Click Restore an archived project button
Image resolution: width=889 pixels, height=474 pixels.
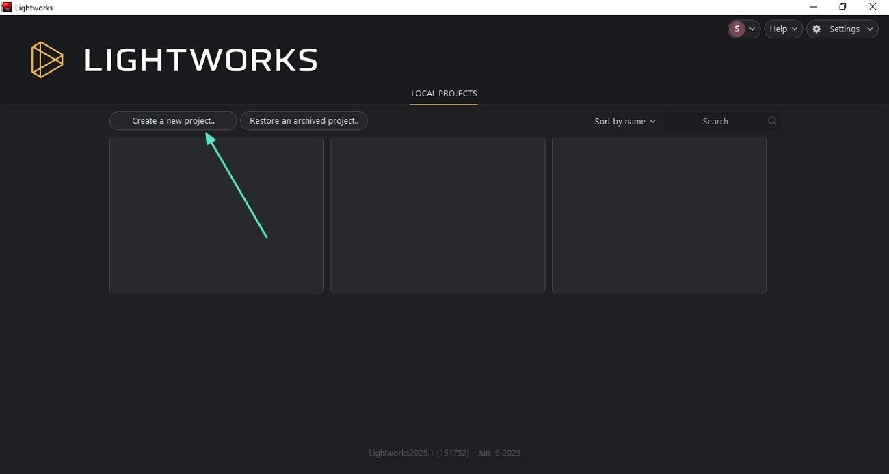[304, 121]
